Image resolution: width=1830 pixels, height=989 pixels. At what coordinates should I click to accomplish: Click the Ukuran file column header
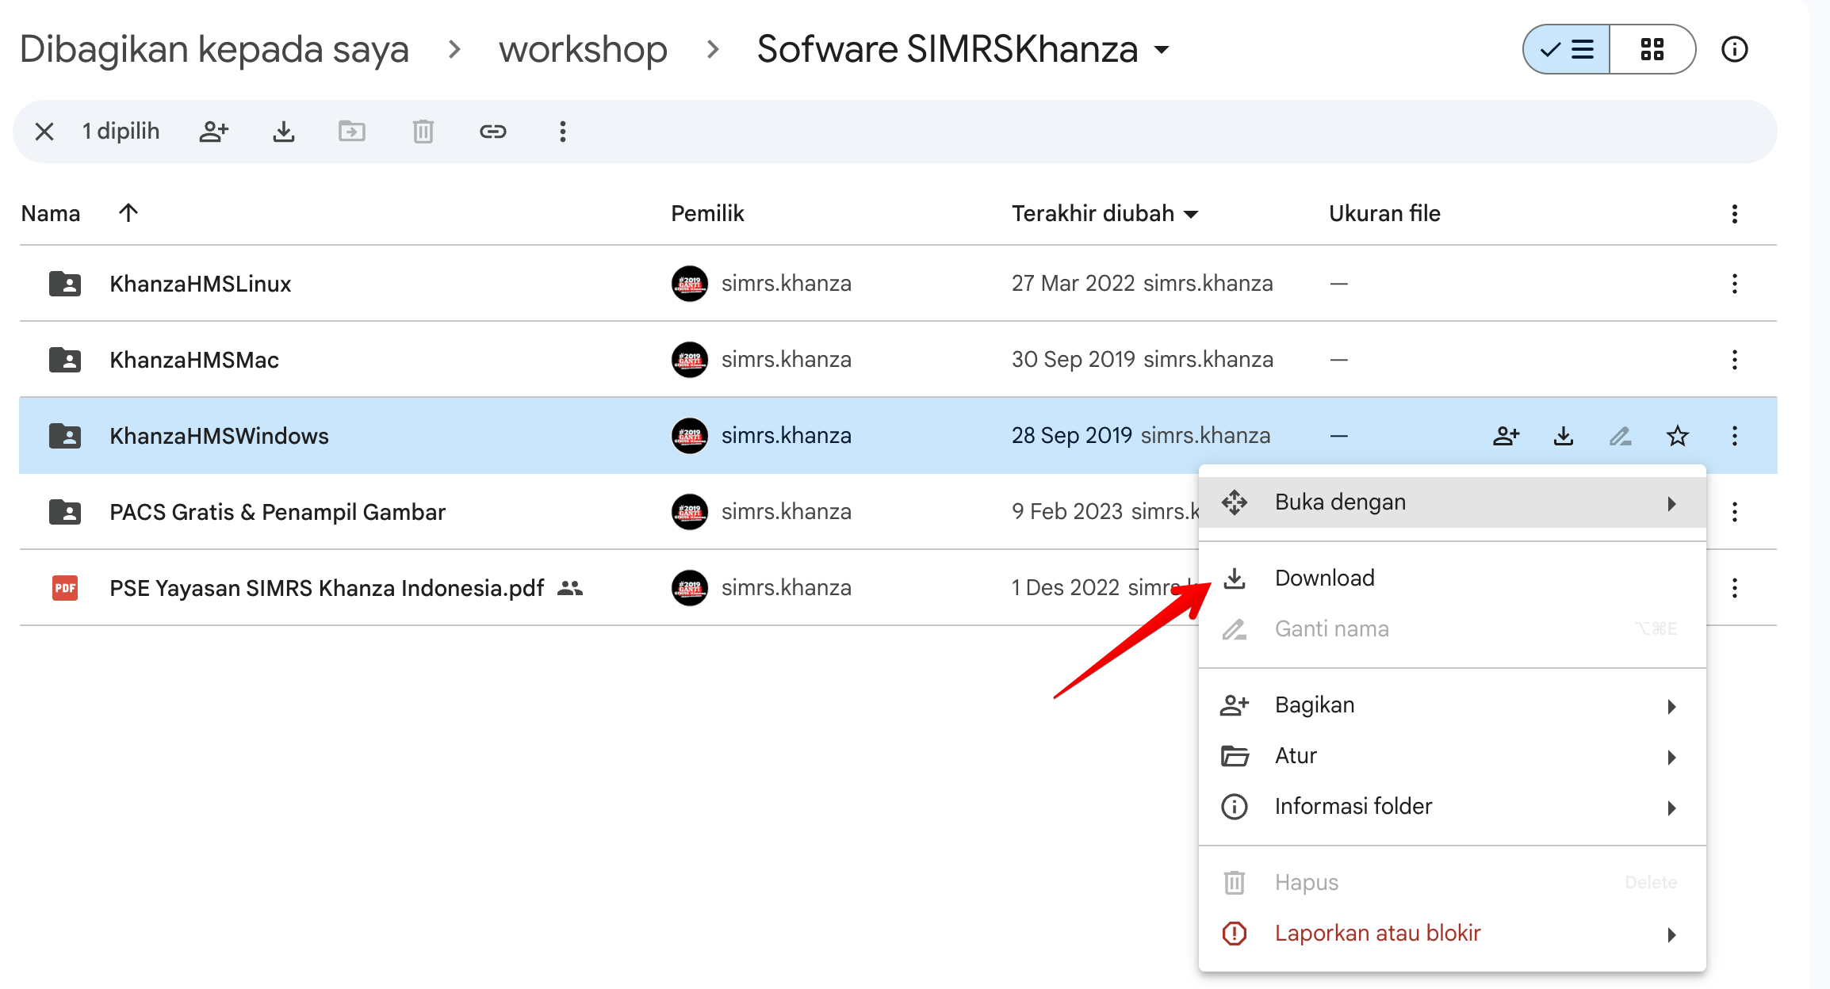[x=1384, y=213]
